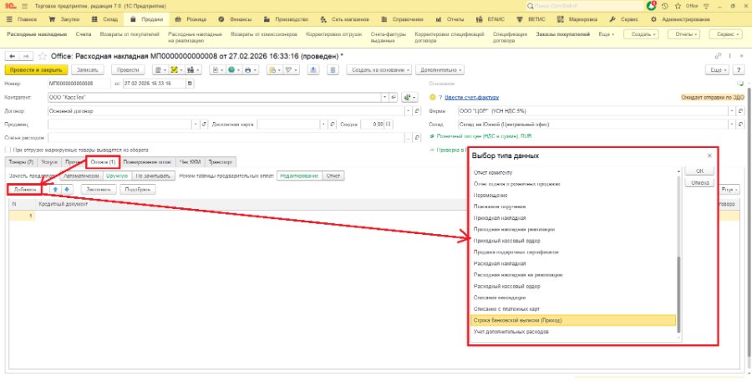752x382 pixels.
Task: Click the Записать button
Action: tap(88, 70)
